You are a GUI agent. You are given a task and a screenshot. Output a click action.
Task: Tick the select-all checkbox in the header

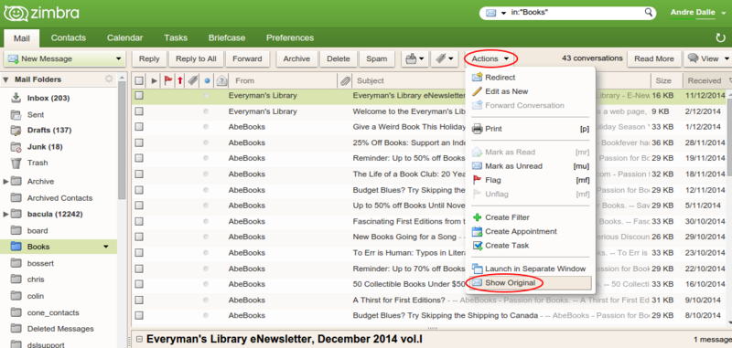(x=139, y=80)
